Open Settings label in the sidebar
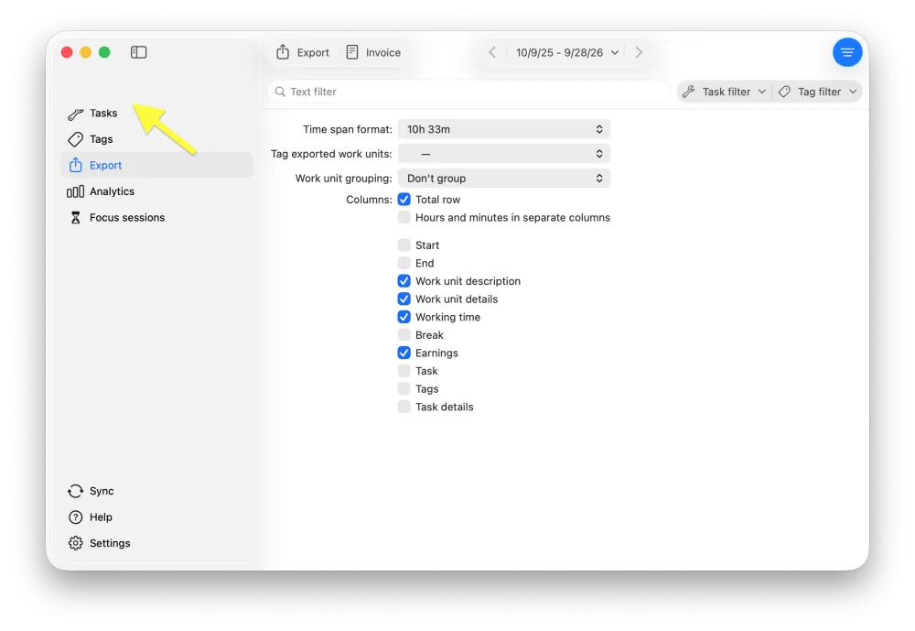The height and width of the screenshot is (631, 915). click(110, 543)
